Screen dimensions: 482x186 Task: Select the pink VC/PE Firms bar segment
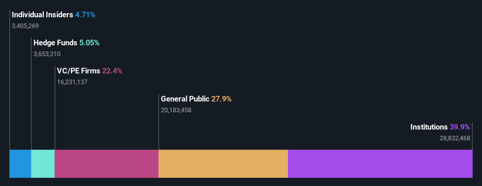coord(106,164)
